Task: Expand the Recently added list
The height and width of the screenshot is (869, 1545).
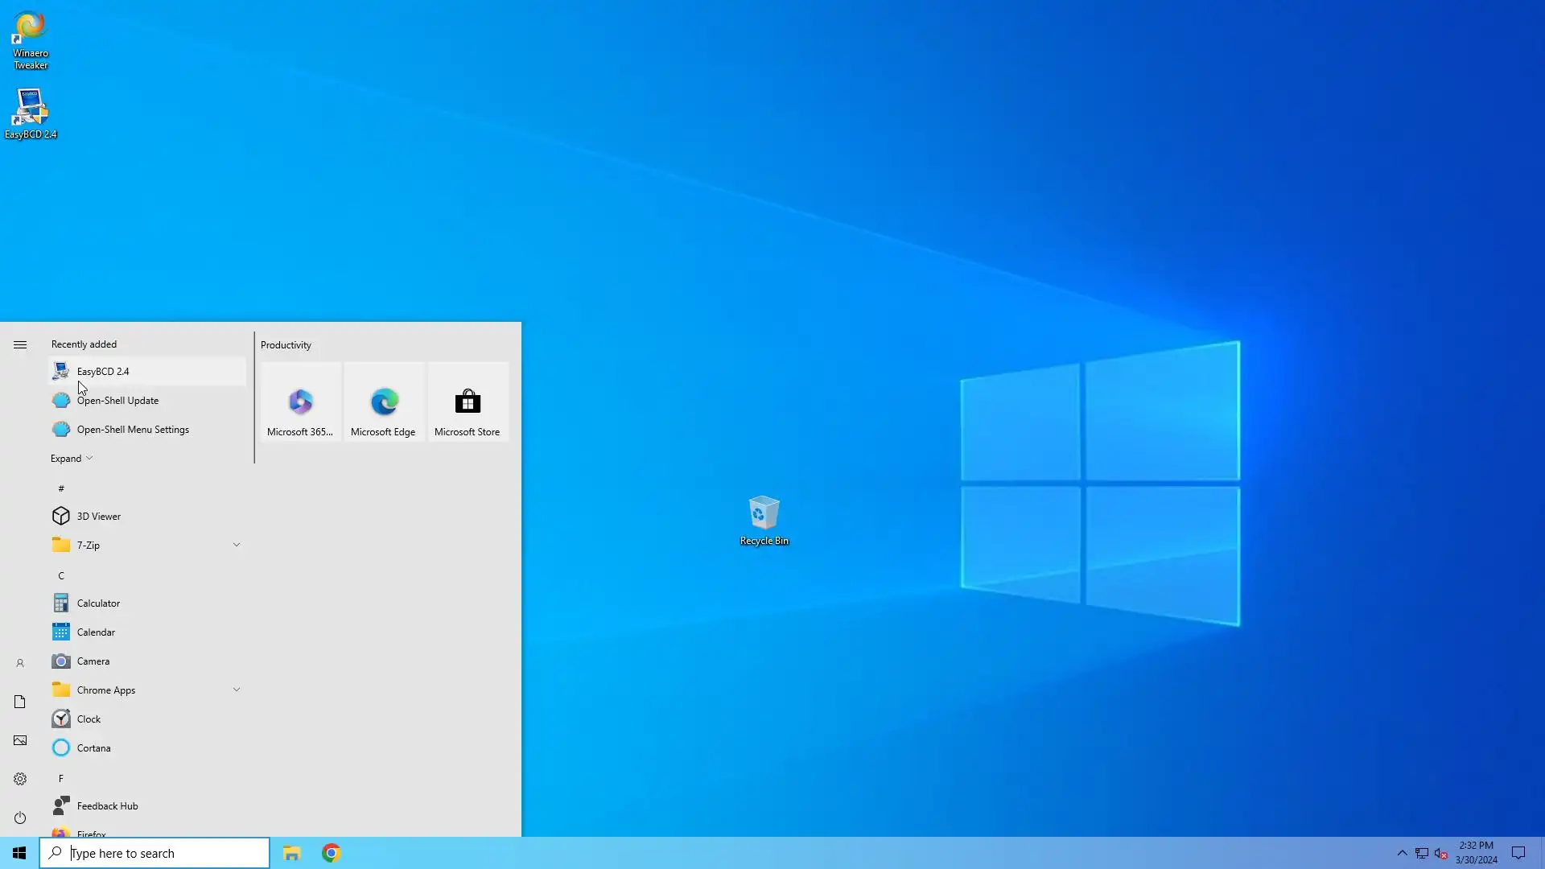Action: (x=72, y=459)
